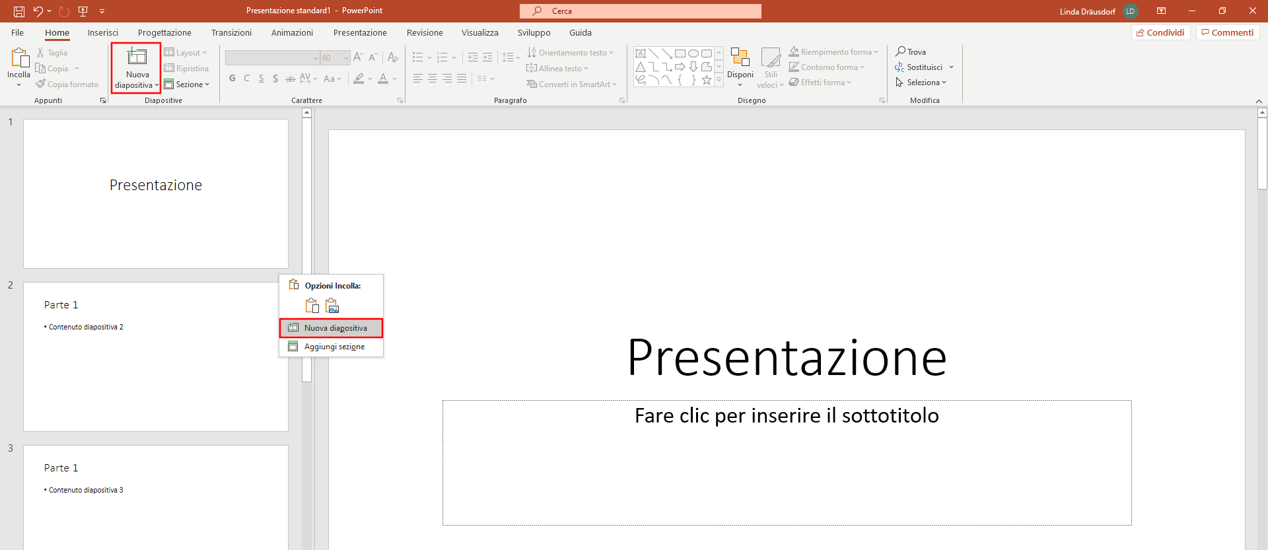Clear all formatting with the eraser A icon
Screen dimensions: 1268x550
[393, 57]
